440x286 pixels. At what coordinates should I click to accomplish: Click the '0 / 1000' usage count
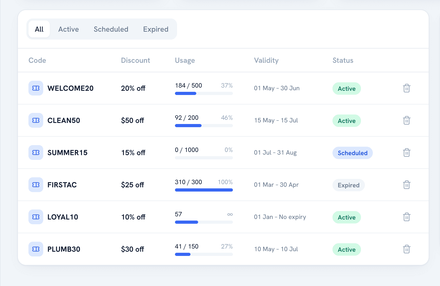coord(187,150)
